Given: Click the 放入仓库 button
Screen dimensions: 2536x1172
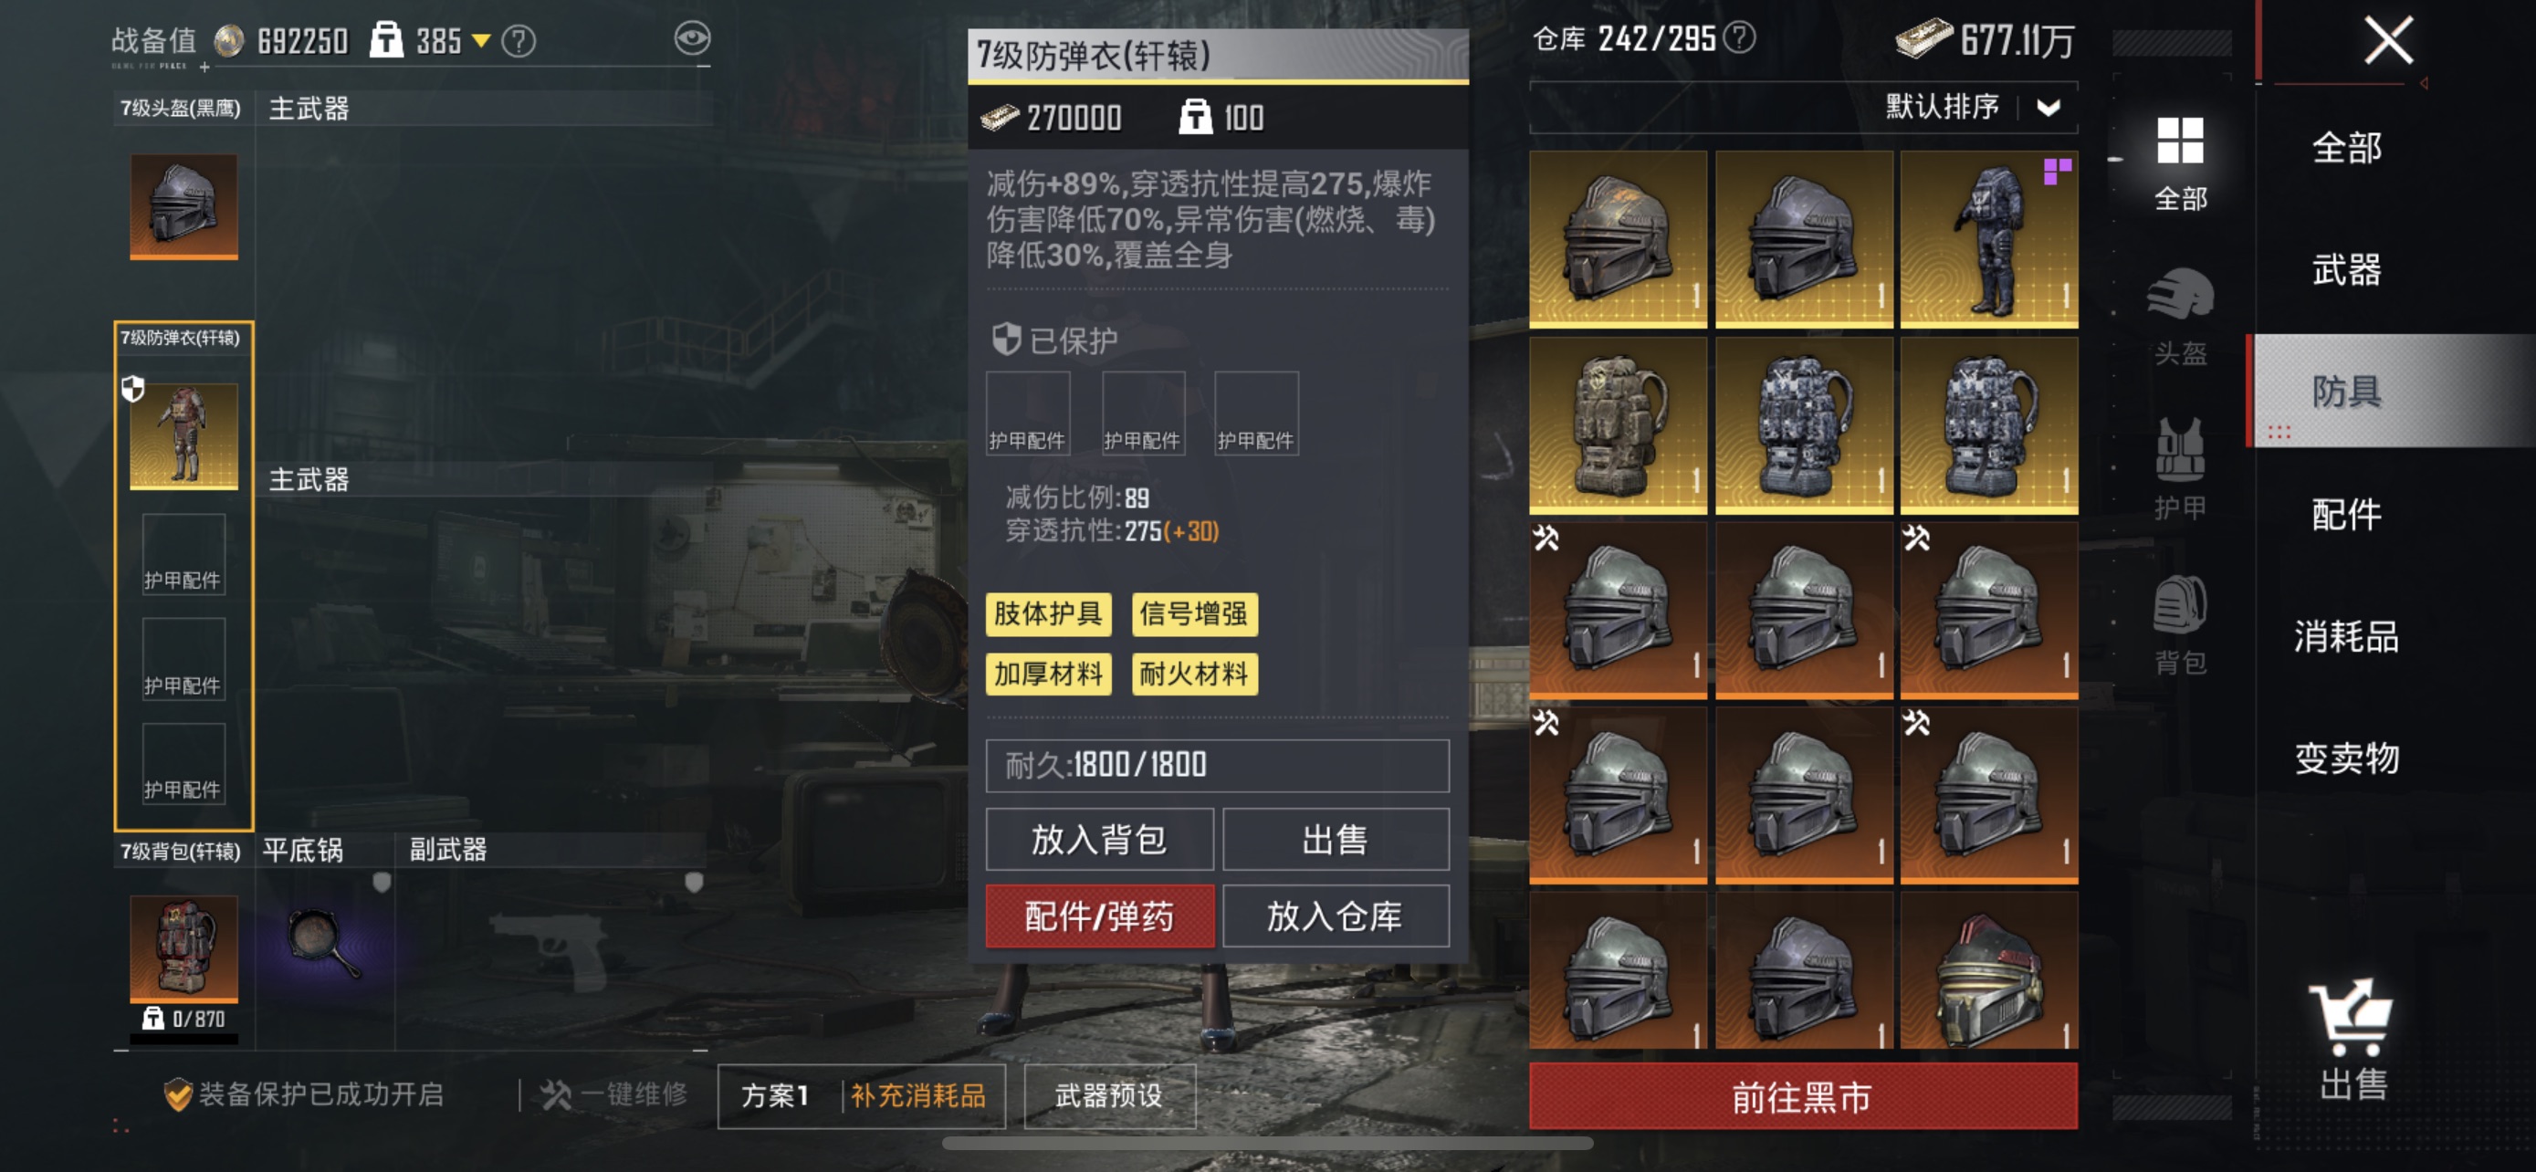Looking at the screenshot, I should (1335, 916).
